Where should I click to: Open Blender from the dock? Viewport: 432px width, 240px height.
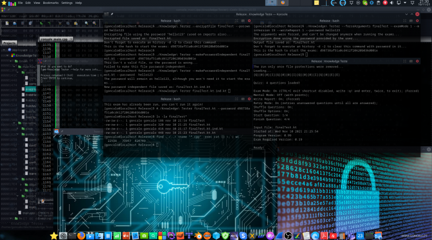click(199, 236)
